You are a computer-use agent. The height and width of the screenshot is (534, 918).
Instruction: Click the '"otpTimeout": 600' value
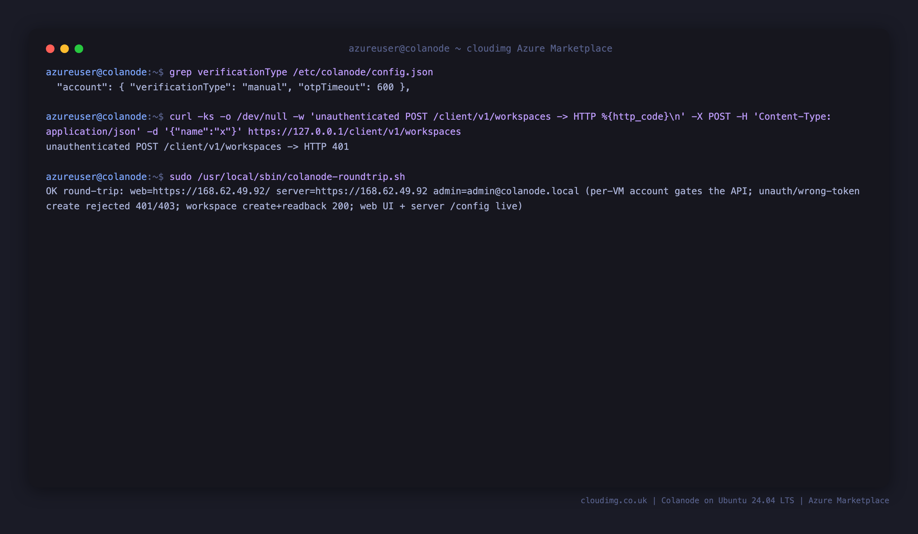(x=346, y=87)
